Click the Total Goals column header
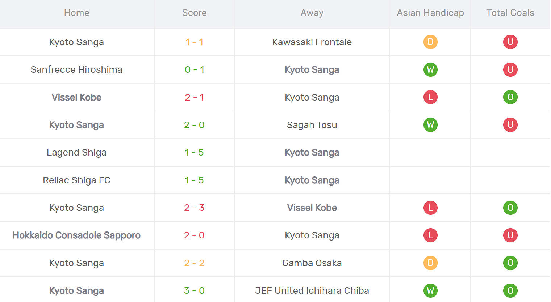 (x=510, y=13)
